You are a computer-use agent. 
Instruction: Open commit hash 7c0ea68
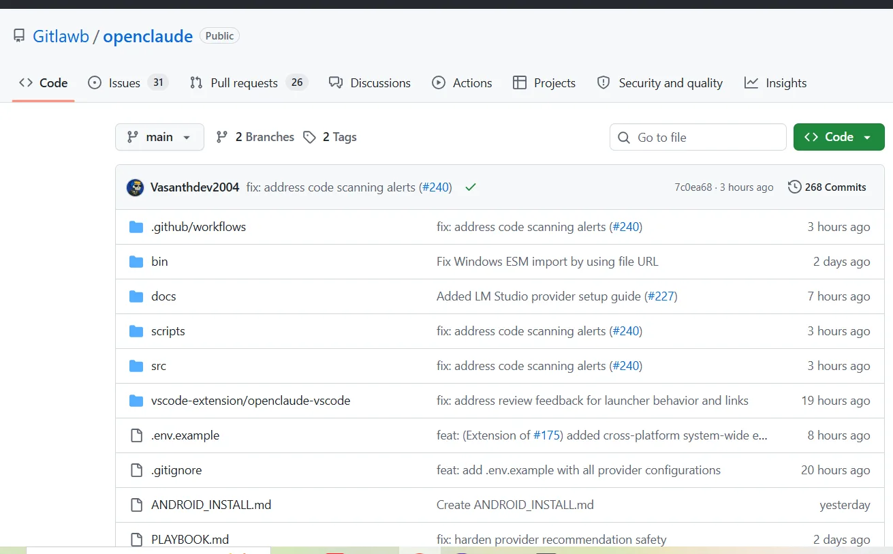[x=693, y=187]
